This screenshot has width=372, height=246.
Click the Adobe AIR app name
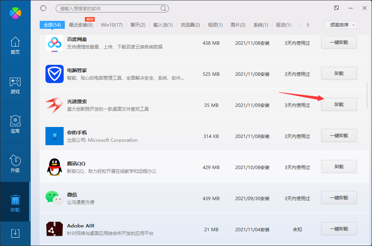[81, 226]
